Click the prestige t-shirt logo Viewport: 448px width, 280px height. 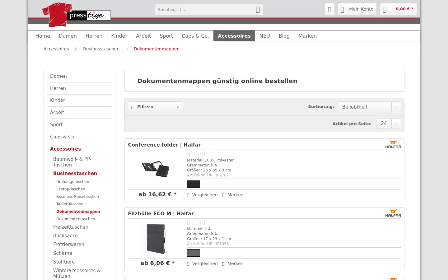click(77, 15)
